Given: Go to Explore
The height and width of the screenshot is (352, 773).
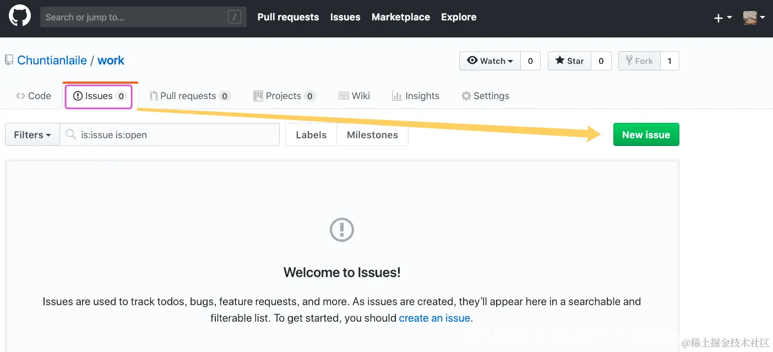Looking at the screenshot, I should tap(459, 17).
